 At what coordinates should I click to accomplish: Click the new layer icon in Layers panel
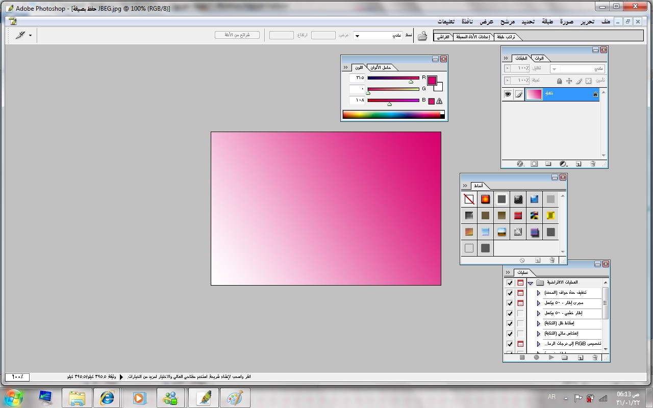(579, 164)
